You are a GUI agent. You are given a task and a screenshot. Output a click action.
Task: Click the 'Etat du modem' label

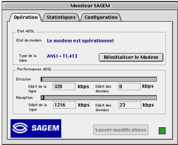click(x=29, y=40)
